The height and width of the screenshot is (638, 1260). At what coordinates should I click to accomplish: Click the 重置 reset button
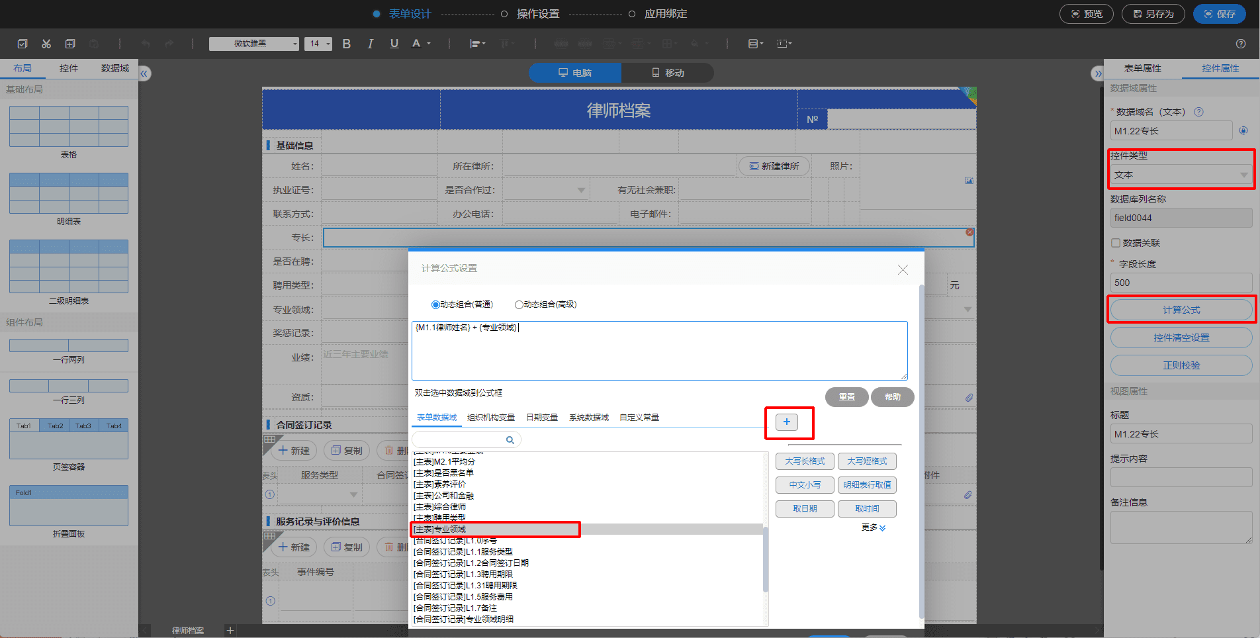[847, 397]
